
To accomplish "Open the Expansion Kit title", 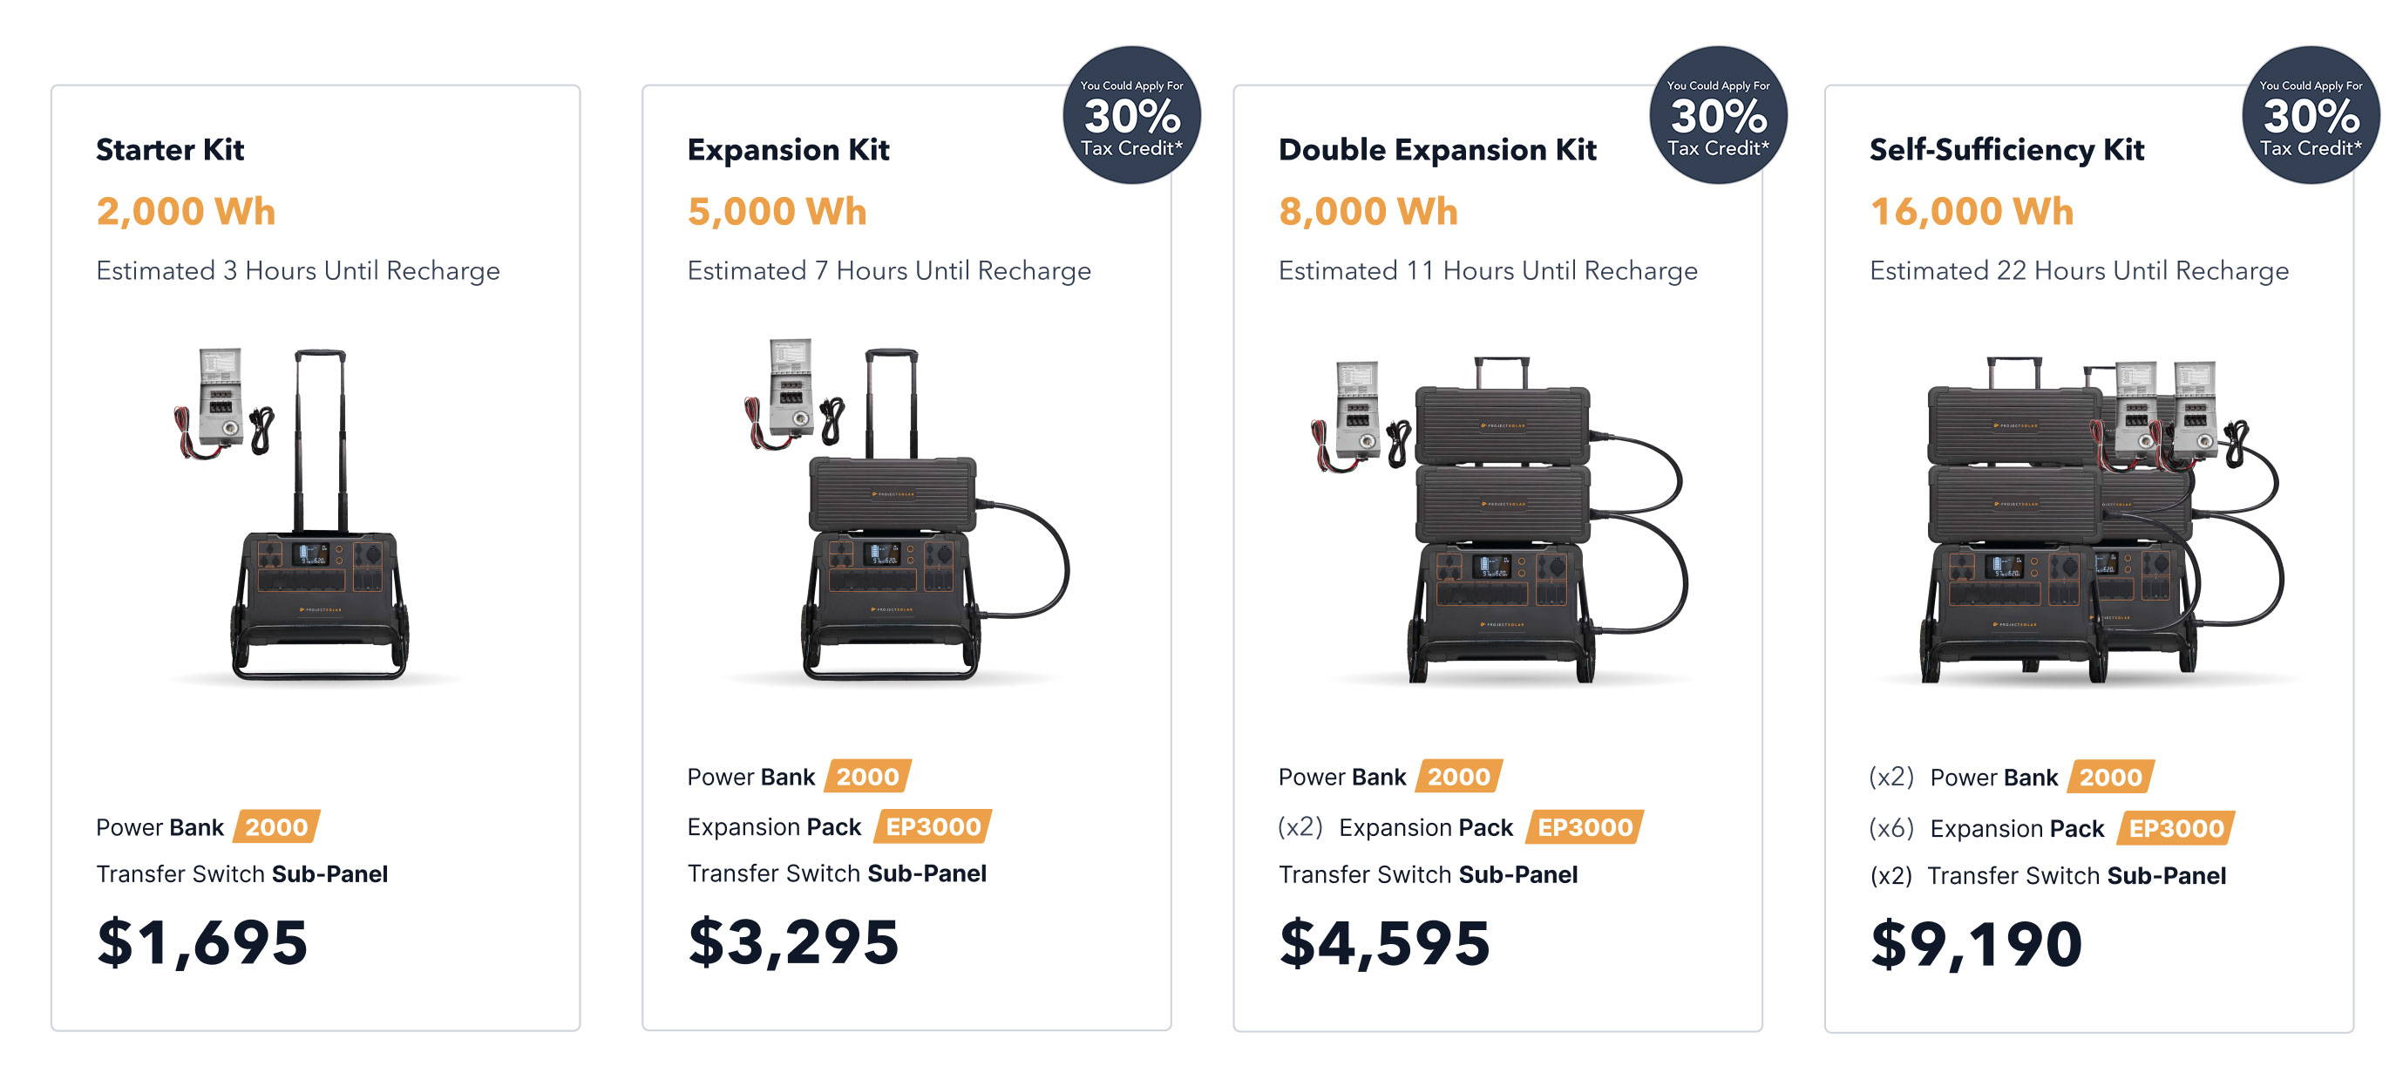I will click(788, 149).
